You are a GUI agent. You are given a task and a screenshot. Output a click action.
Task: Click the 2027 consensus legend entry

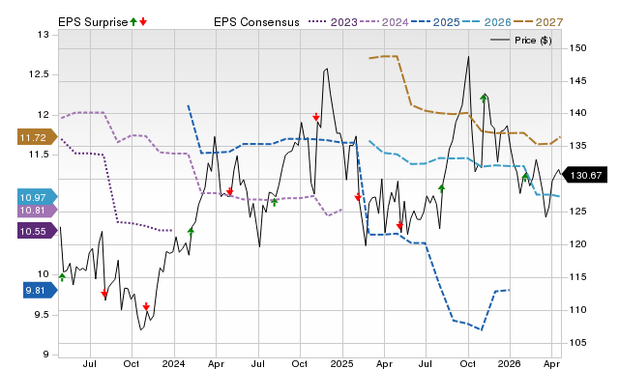coord(538,22)
